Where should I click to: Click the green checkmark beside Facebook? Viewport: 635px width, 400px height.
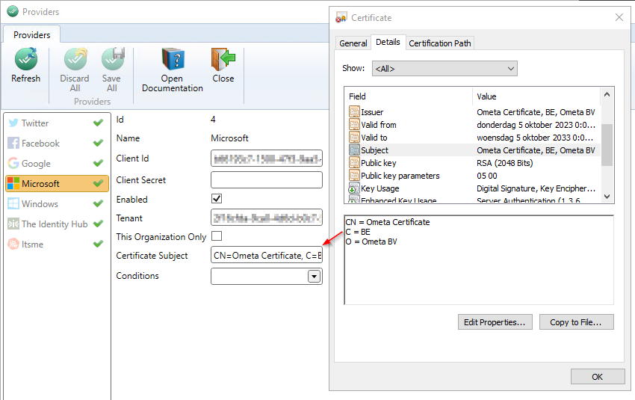(x=98, y=143)
